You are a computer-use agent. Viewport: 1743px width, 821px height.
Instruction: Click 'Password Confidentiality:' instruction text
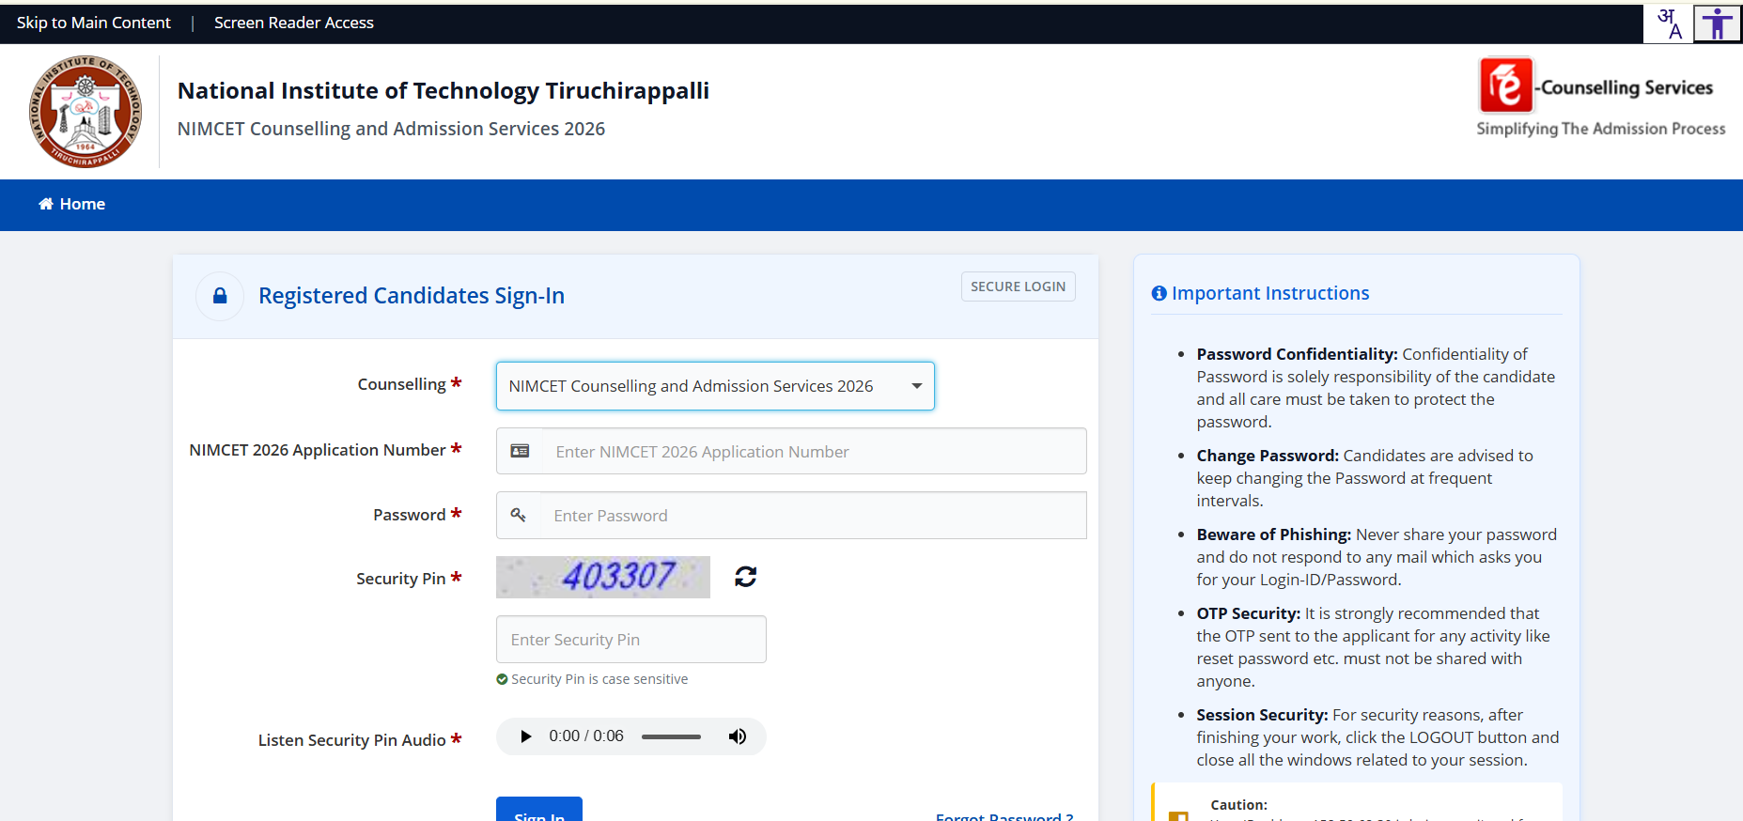click(x=1297, y=354)
